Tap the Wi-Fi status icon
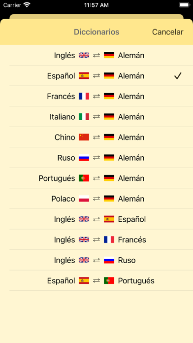 [x=27, y=5]
